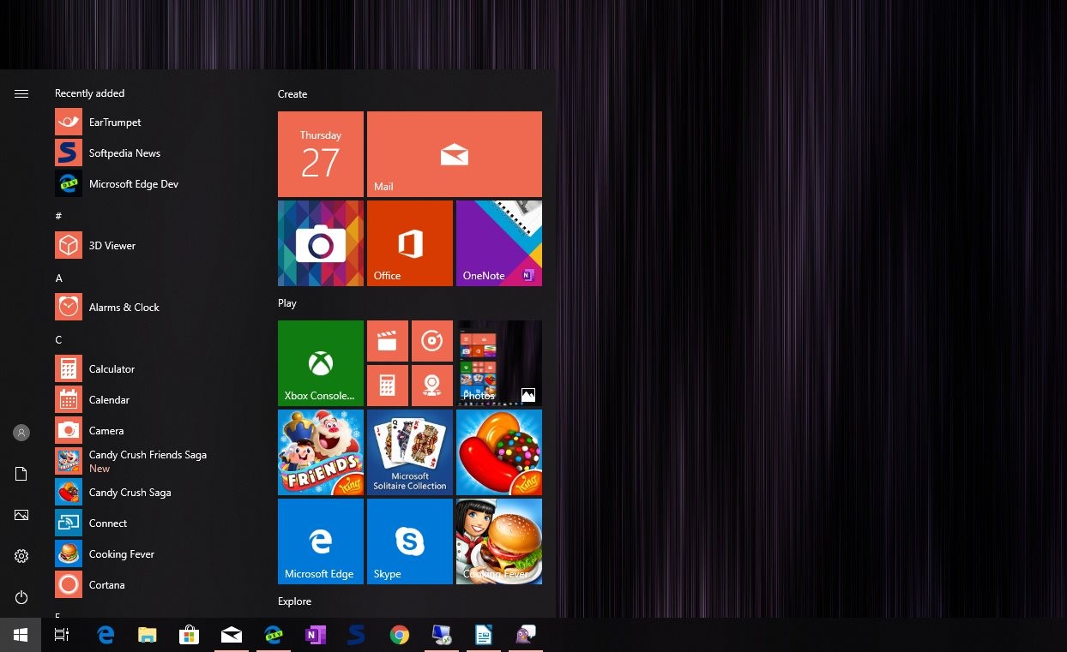Open the small Movies & TV clapperboard tile

point(388,341)
